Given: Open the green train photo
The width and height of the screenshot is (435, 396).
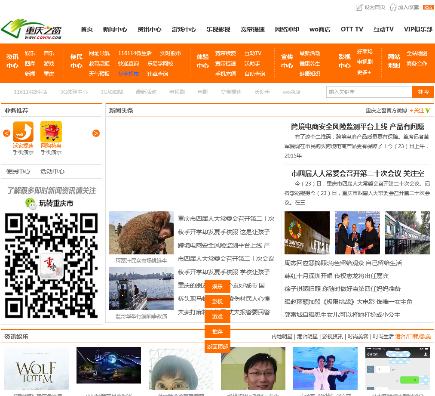Looking at the screenshot, I should 407,233.
